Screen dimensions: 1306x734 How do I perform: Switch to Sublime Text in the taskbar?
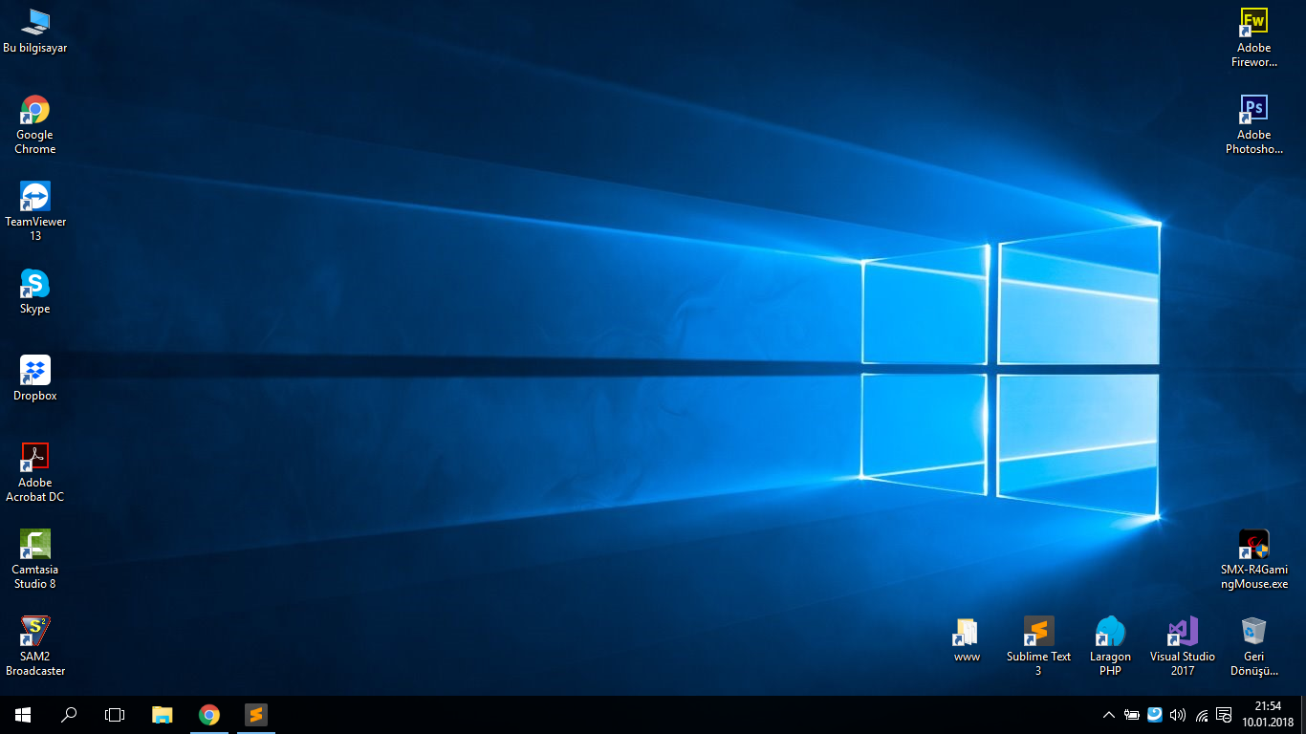[255, 715]
